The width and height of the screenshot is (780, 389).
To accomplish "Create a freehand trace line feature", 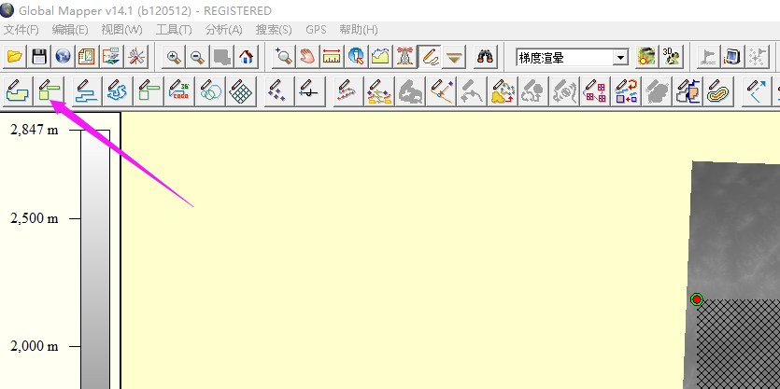I will point(118,90).
